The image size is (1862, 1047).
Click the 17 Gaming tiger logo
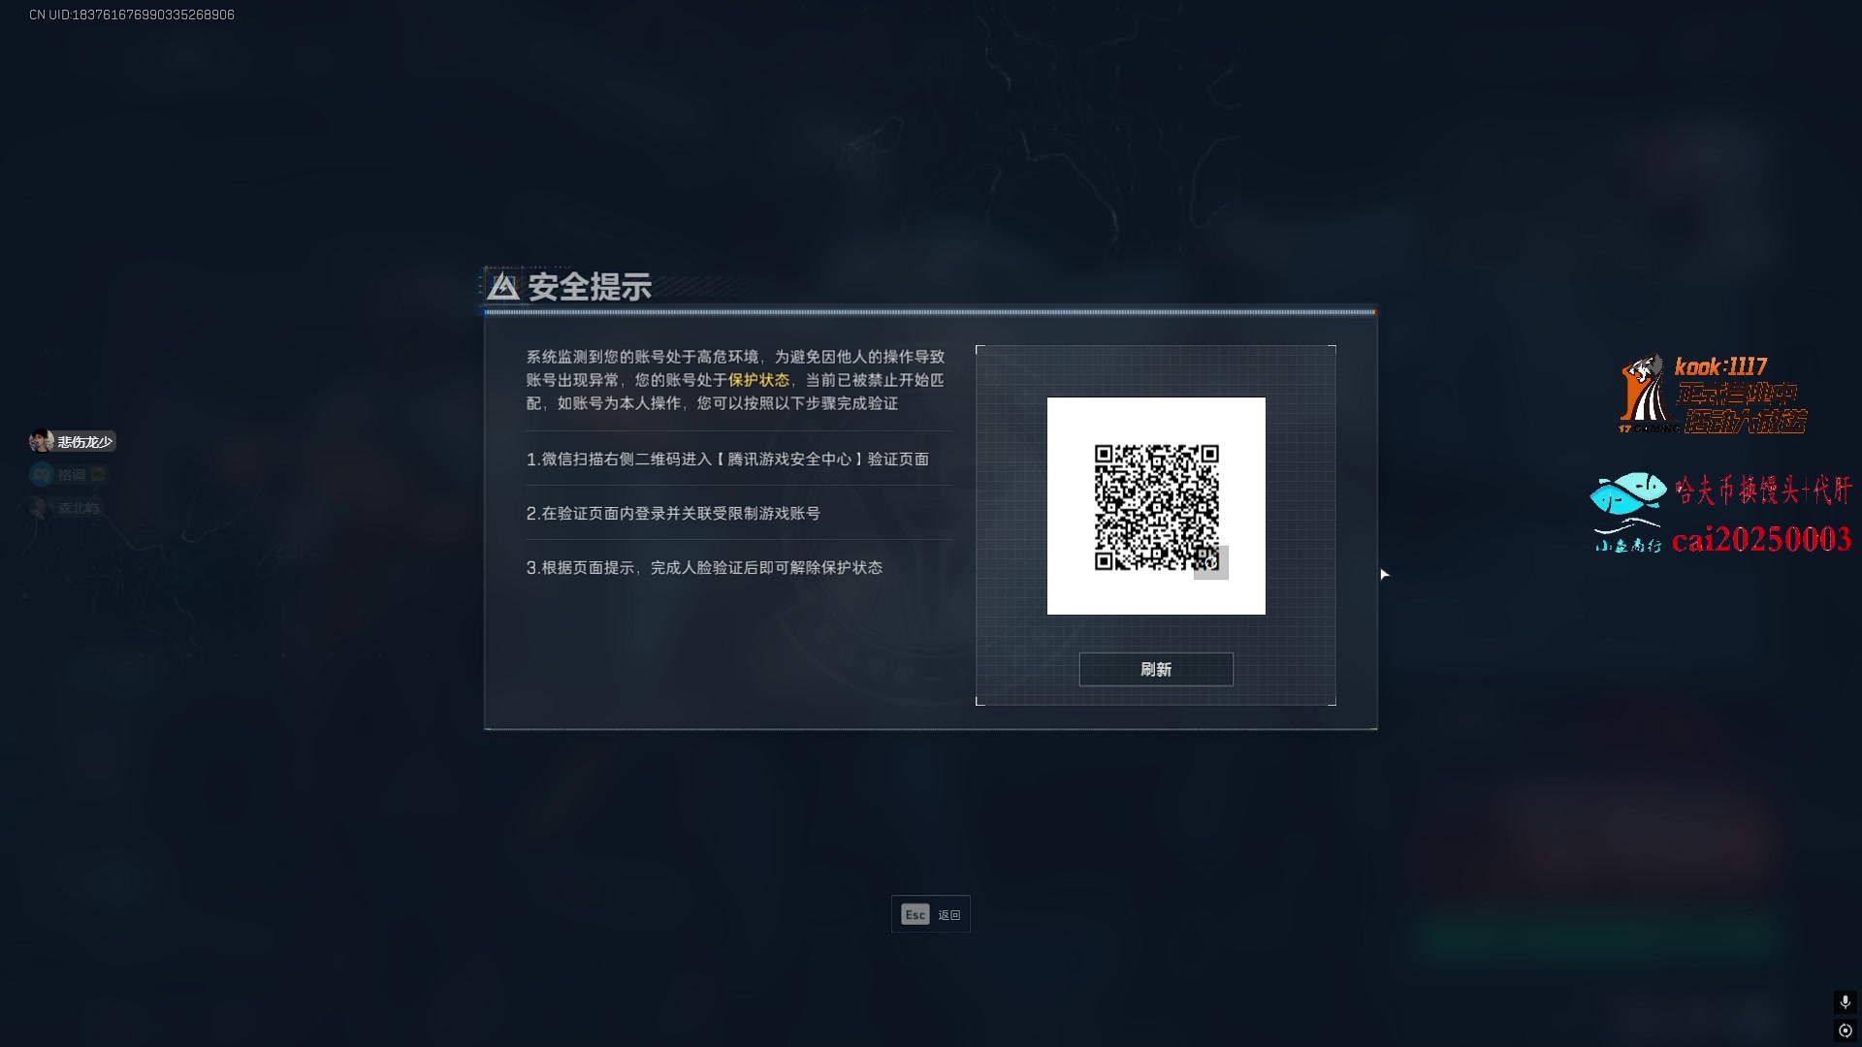click(1643, 394)
